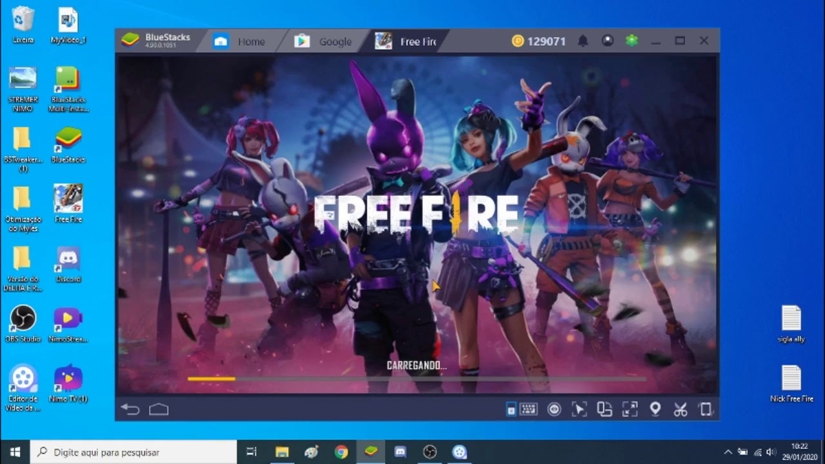Click the gold coin icon beside 129071
The image size is (825, 464).
(518, 41)
